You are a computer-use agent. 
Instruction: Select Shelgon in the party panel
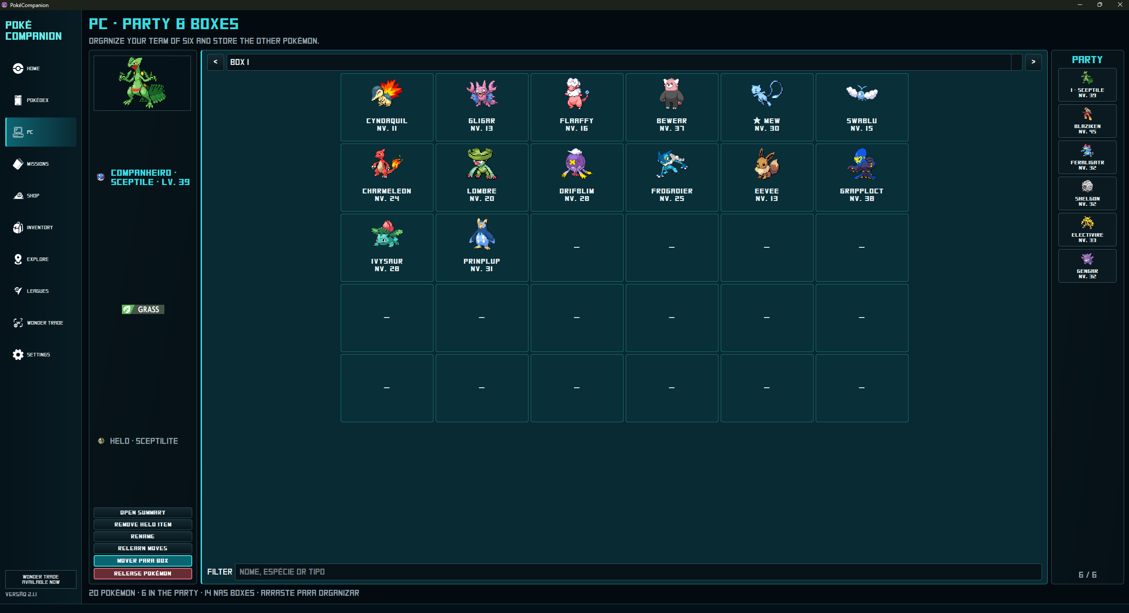point(1087,193)
